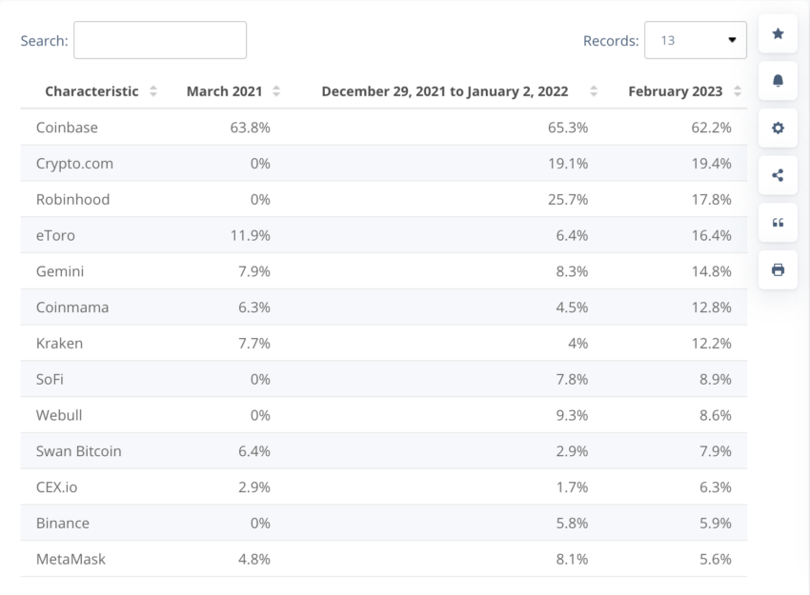Image resolution: width=810 pixels, height=595 pixels.
Task: Click MetaMask's 8.1% value
Action: [572, 559]
